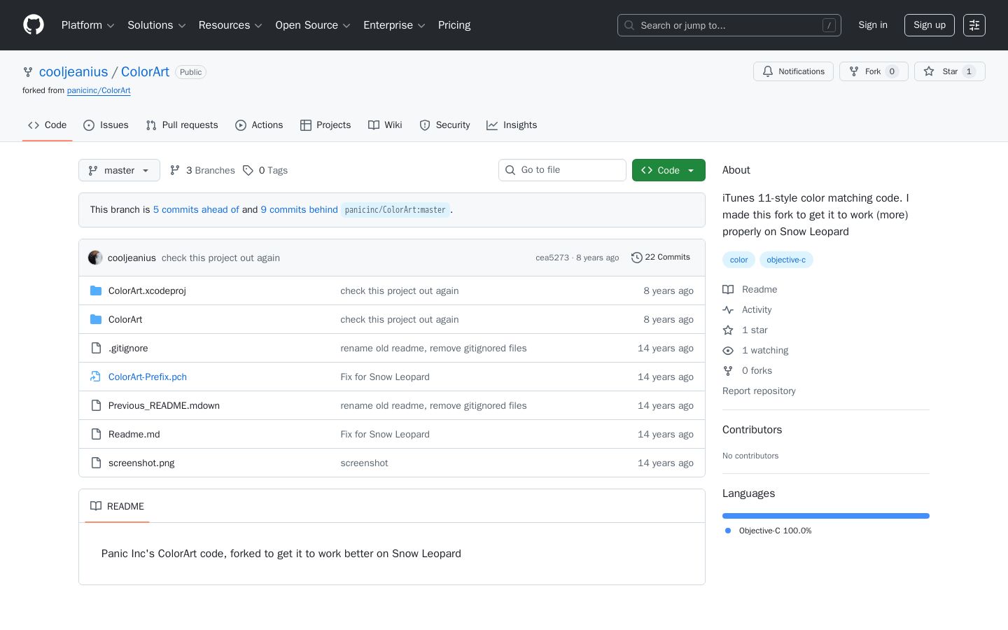Image resolution: width=1008 pixels, height=630 pixels.
Task: Click the forked repository icon before cooljeanius
Action: (x=28, y=72)
